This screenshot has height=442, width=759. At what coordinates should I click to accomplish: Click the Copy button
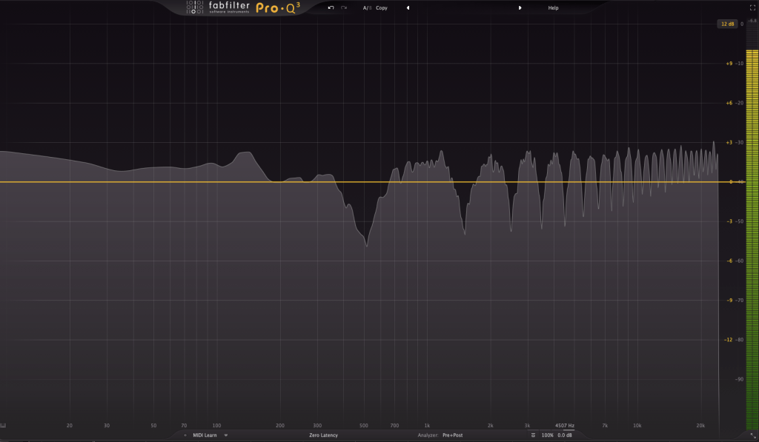pos(382,7)
